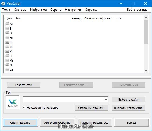
Task: Choose drive K: icon in list
Action: (x=7, y=51)
